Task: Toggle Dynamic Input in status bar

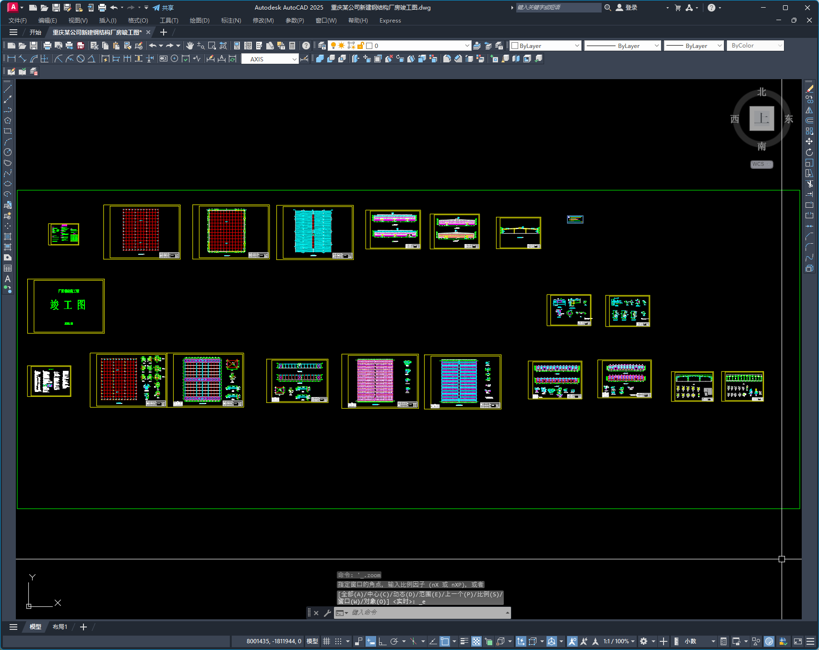Action: point(371,641)
